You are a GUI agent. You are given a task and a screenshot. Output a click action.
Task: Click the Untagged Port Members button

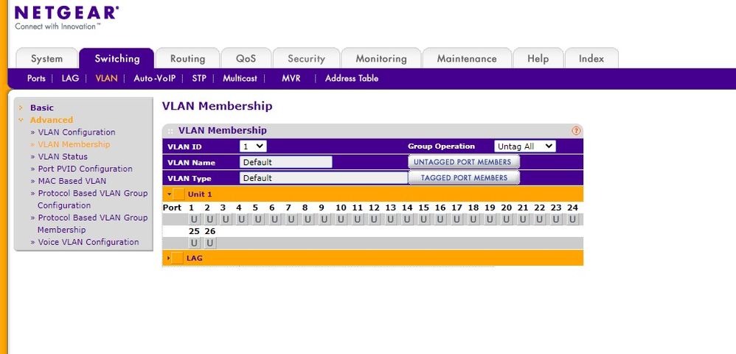click(x=463, y=162)
